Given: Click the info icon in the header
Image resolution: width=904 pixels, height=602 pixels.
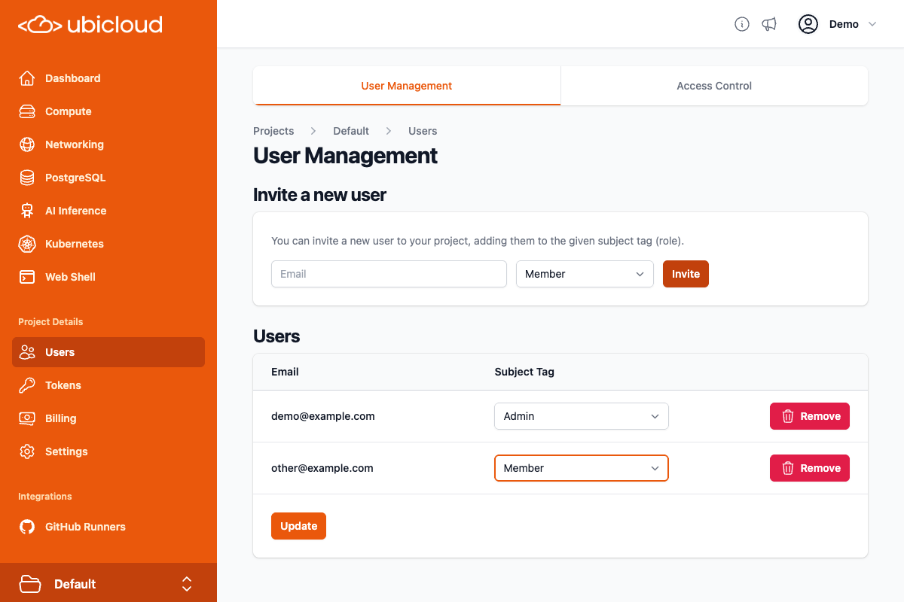Looking at the screenshot, I should click(x=741, y=24).
